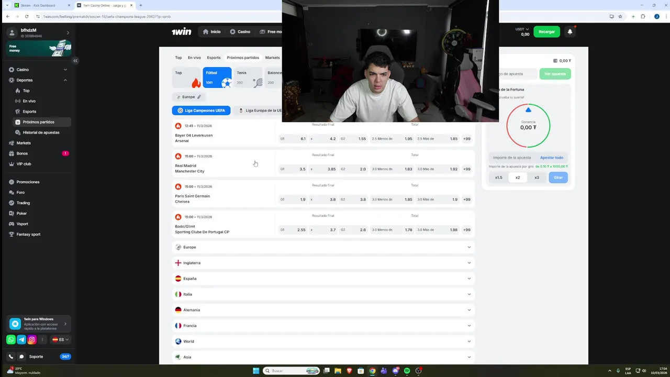670x377 pixels.
Task: Switch to the Esports tab at top
Action: pos(214,58)
